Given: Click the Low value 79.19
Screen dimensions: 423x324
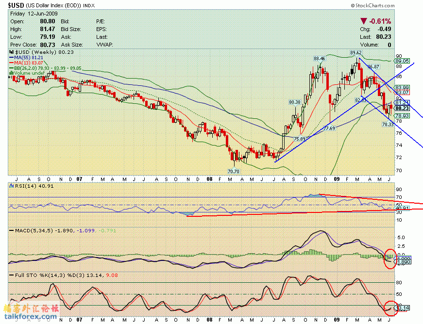Looking at the screenshot, I should coord(48,37).
